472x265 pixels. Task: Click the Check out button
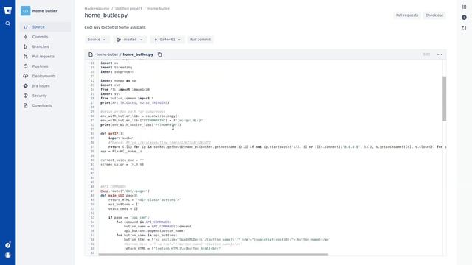pyautogui.click(x=434, y=15)
